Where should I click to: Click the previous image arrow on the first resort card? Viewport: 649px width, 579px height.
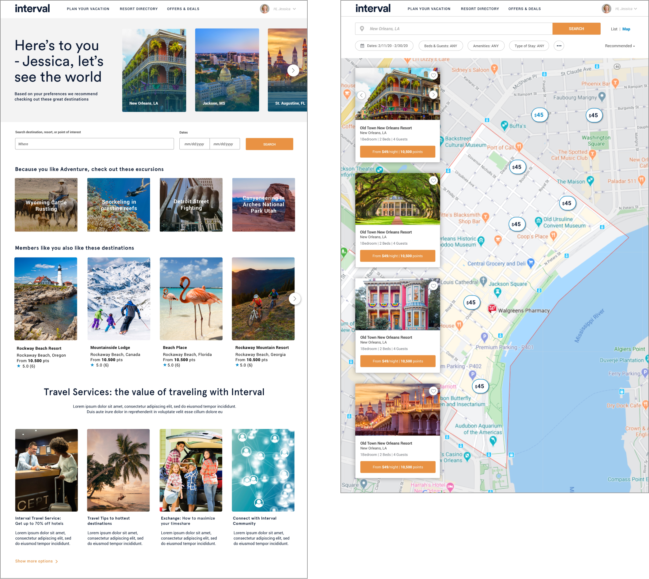pos(362,95)
